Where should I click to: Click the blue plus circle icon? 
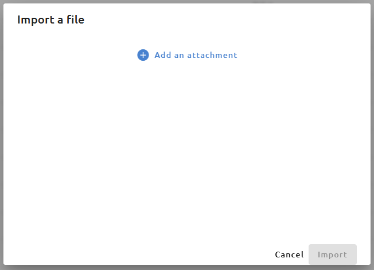click(143, 55)
